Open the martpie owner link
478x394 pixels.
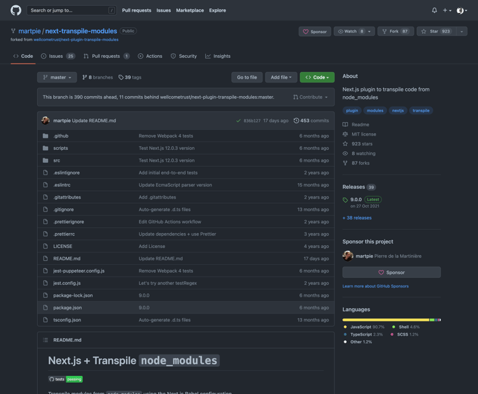[30, 31]
